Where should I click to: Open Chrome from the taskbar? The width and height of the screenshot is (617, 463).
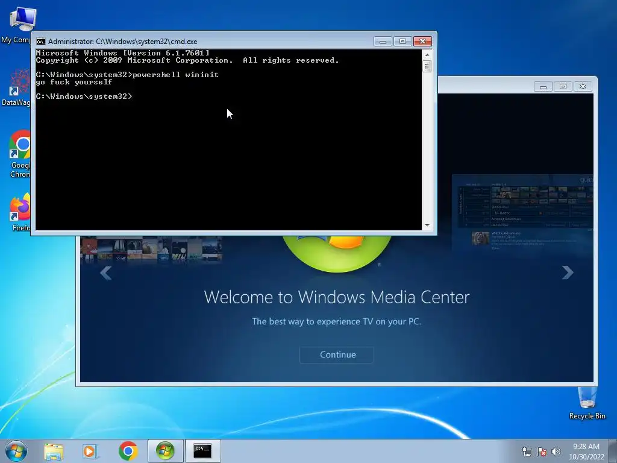pyautogui.click(x=128, y=451)
